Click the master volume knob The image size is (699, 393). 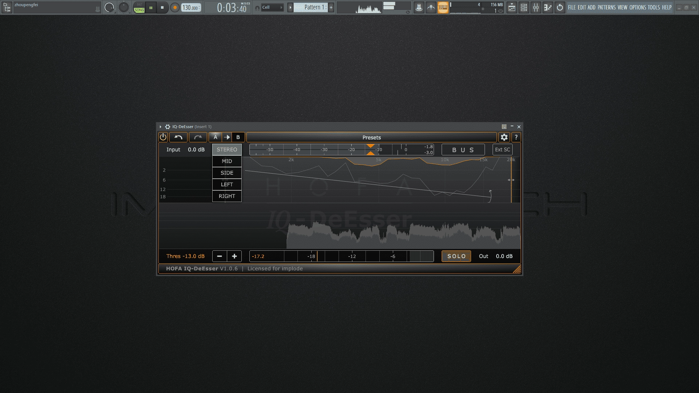(x=109, y=7)
